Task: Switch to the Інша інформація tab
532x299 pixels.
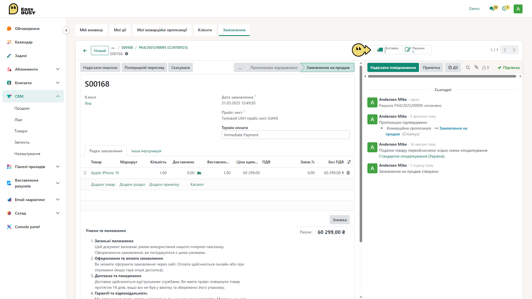Action: click(x=146, y=151)
